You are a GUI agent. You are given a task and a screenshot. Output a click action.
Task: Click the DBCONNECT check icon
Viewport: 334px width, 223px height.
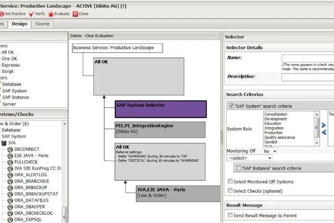click(x=10, y=149)
